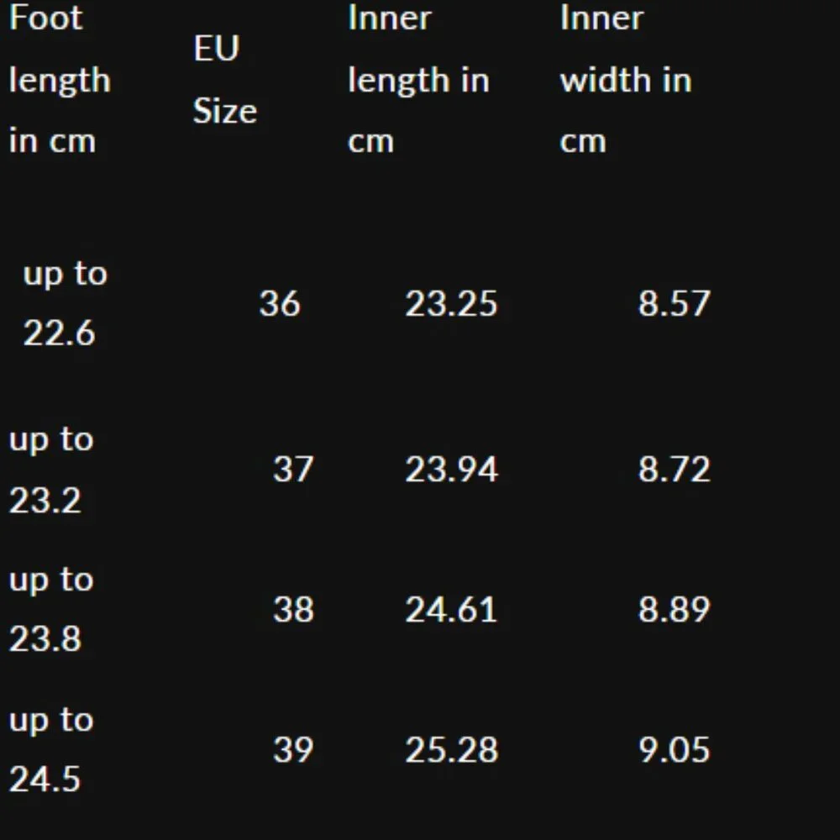Click the "EU Size" column header
840x840 pixels.
point(224,80)
